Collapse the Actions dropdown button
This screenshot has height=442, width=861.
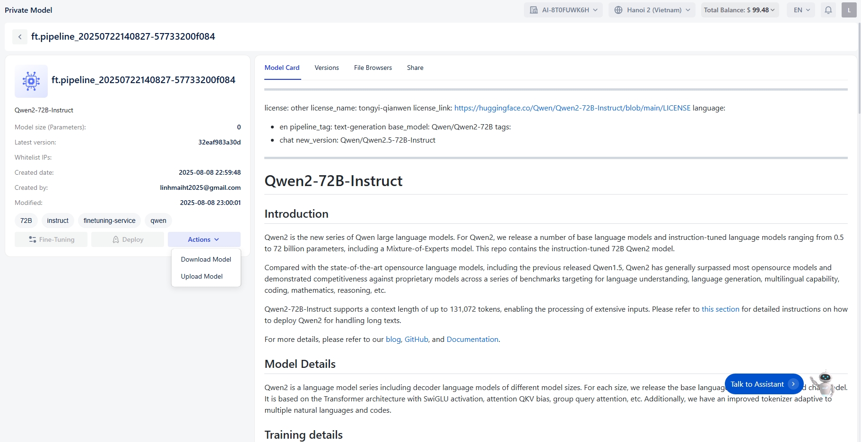point(204,239)
